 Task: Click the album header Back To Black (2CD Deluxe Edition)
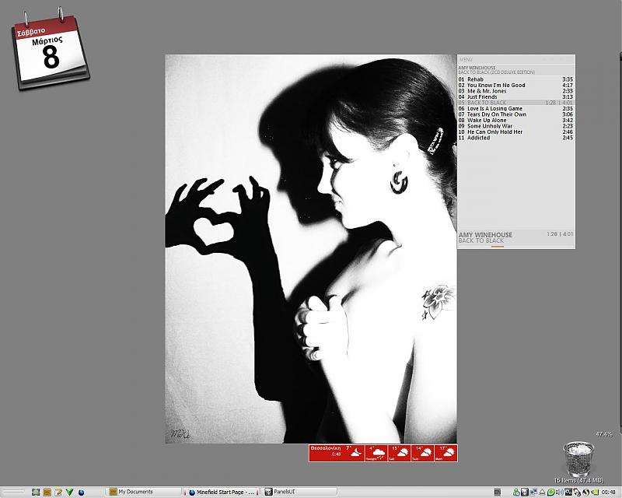click(497, 72)
